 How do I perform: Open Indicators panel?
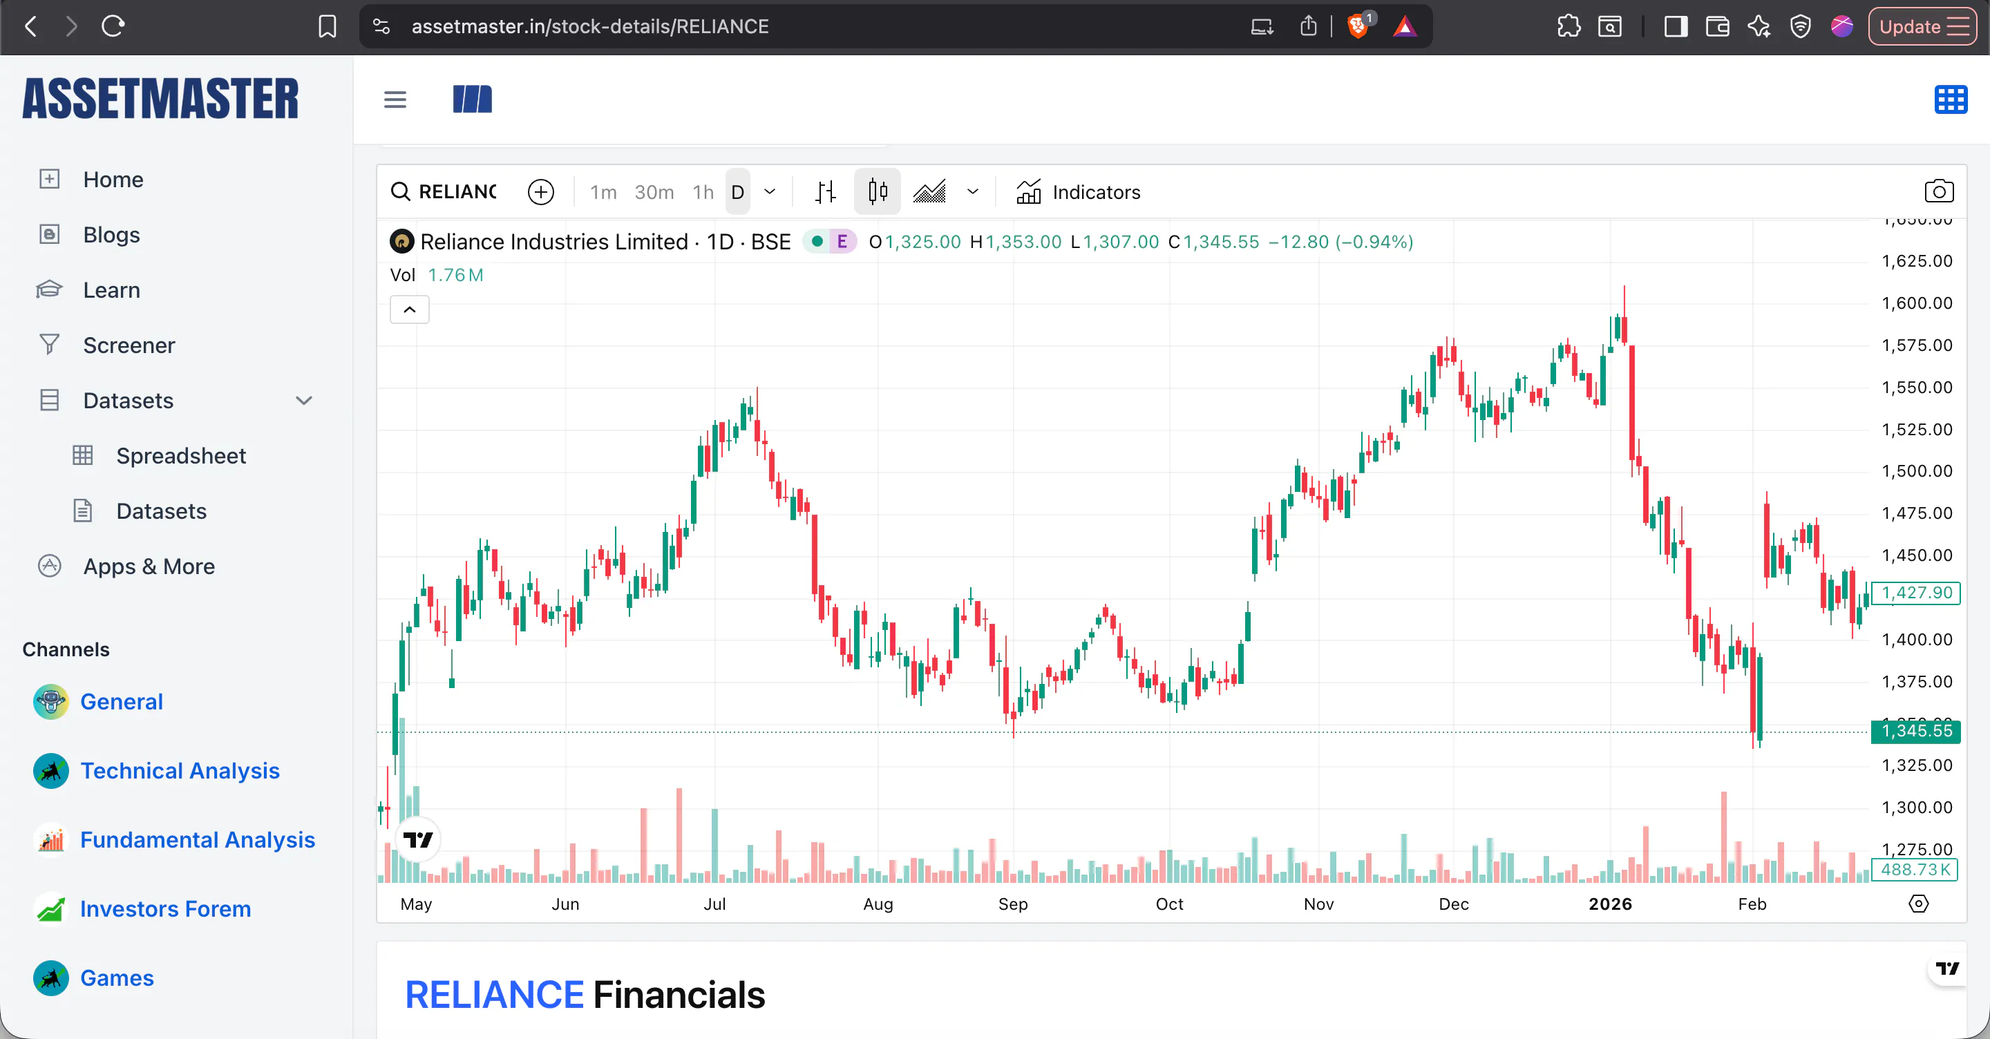(x=1078, y=191)
